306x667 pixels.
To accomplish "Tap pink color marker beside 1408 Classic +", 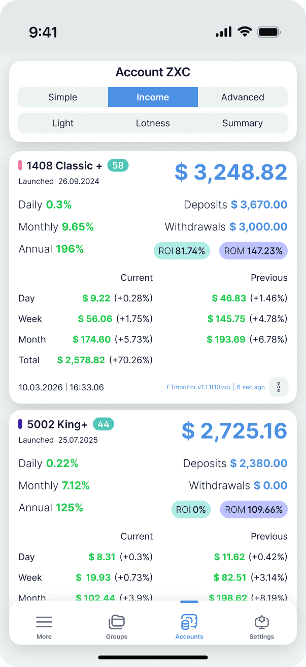I will pyautogui.click(x=20, y=165).
